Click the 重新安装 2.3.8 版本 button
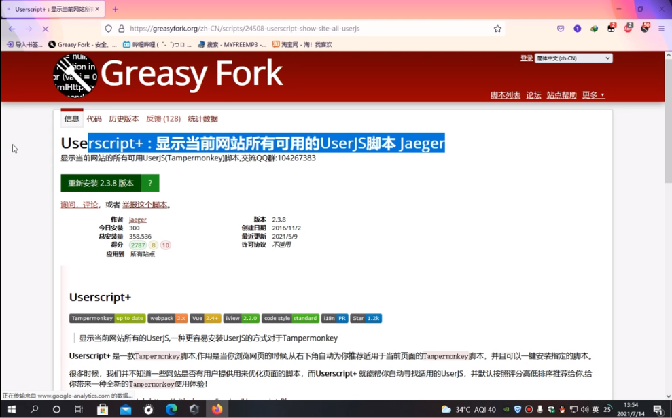672x418 pixels. pyautogui.click(x=101, y=183)
